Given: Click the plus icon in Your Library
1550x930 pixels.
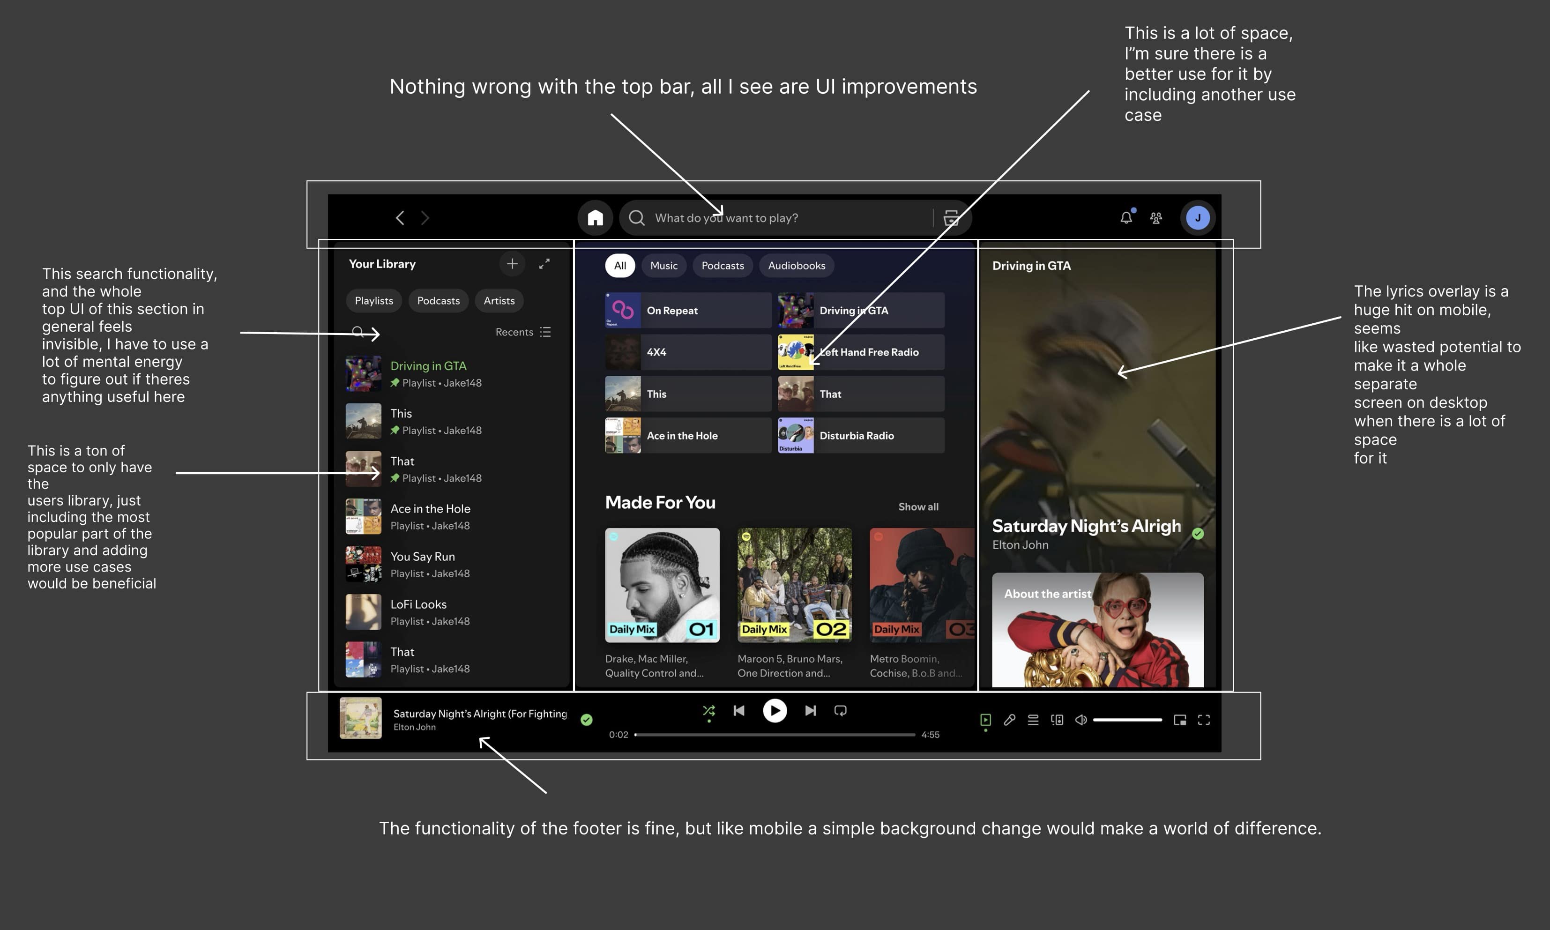Looking at the screenshot, I should pyautogui.click(x=512, y=264).
